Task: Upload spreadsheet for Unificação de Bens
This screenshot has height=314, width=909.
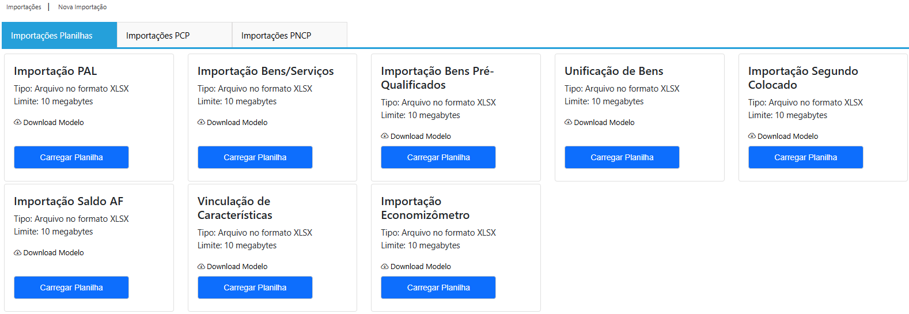Action: (x=622, y=157)
